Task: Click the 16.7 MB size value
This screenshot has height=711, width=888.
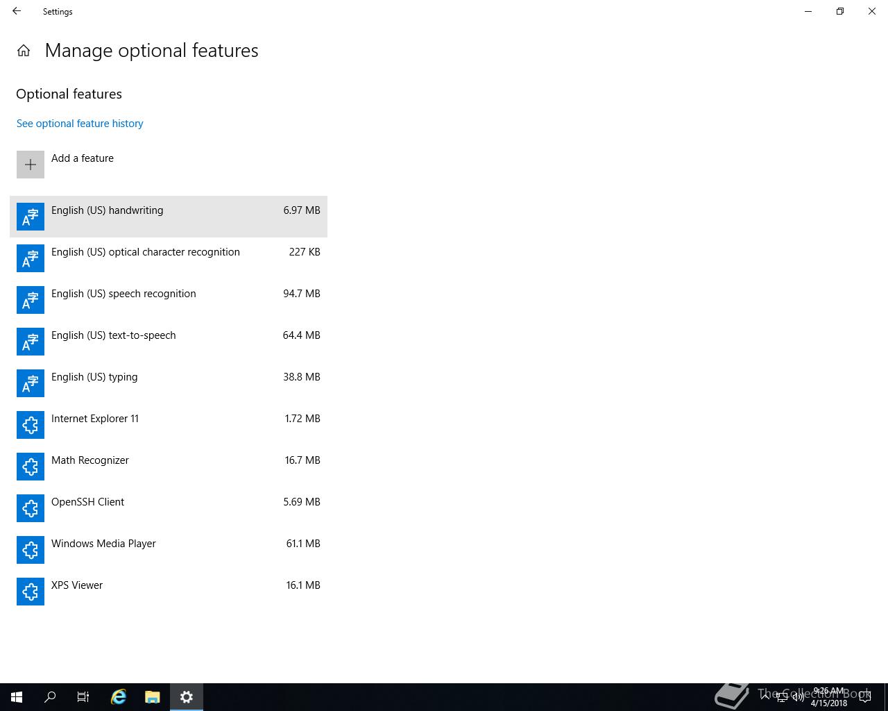Action: [x=302, y=460]
